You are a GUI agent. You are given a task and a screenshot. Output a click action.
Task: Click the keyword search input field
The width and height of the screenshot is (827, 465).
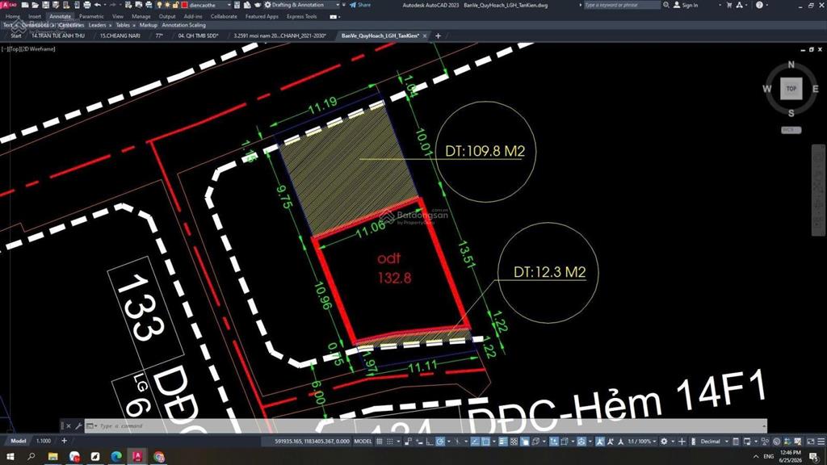click(x=621, y=5)
